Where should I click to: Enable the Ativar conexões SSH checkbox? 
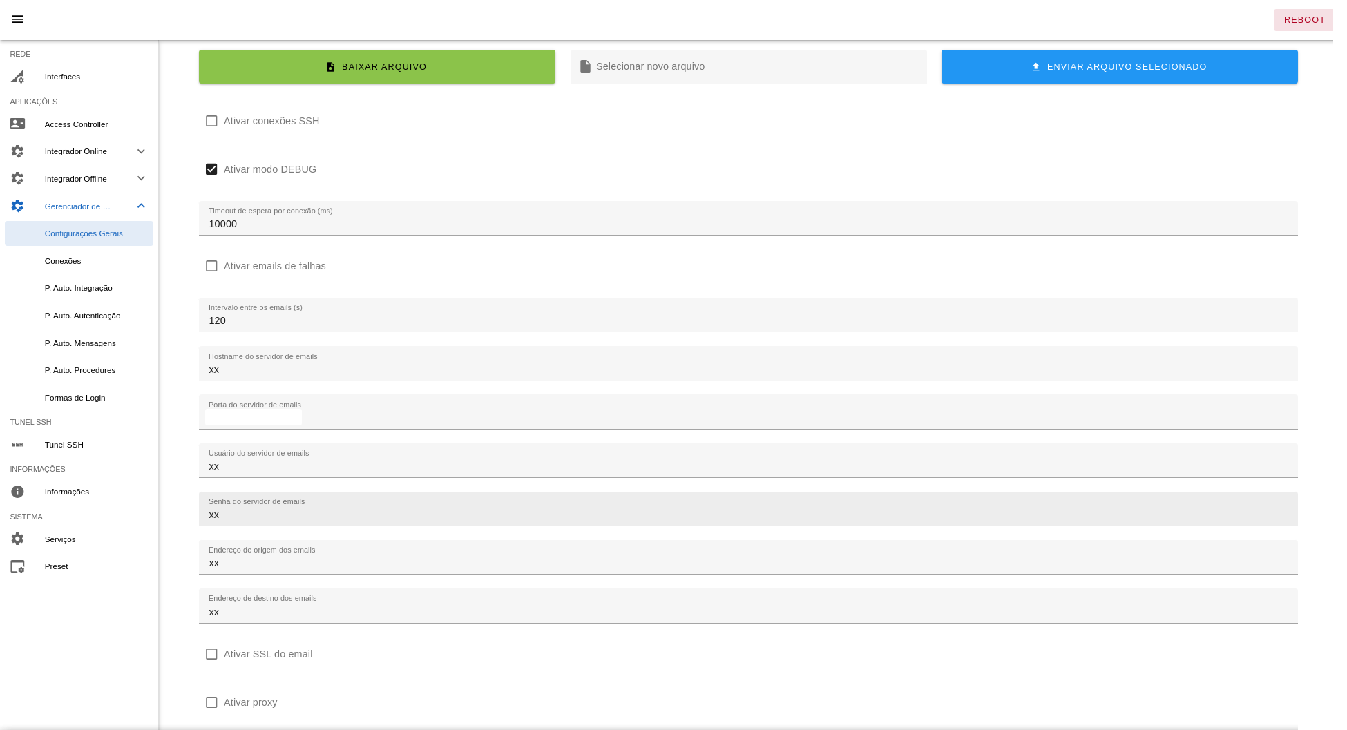tap(211, 121)
